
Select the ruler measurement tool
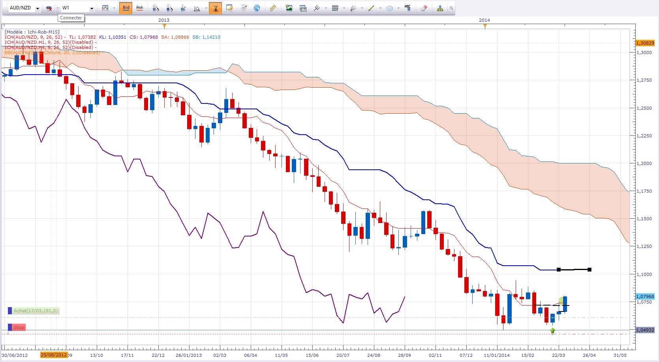click(x=272, y=8)
